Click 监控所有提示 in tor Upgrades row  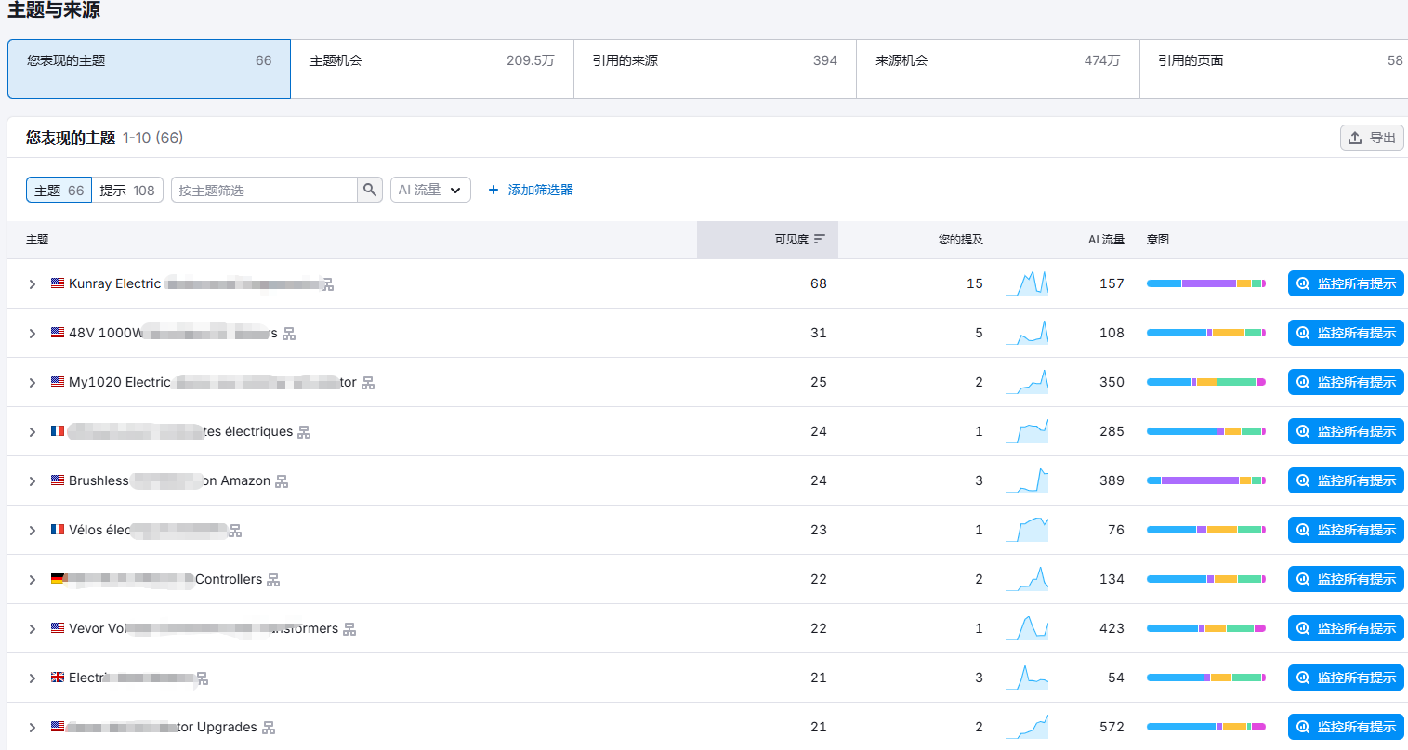[1346, 727]
